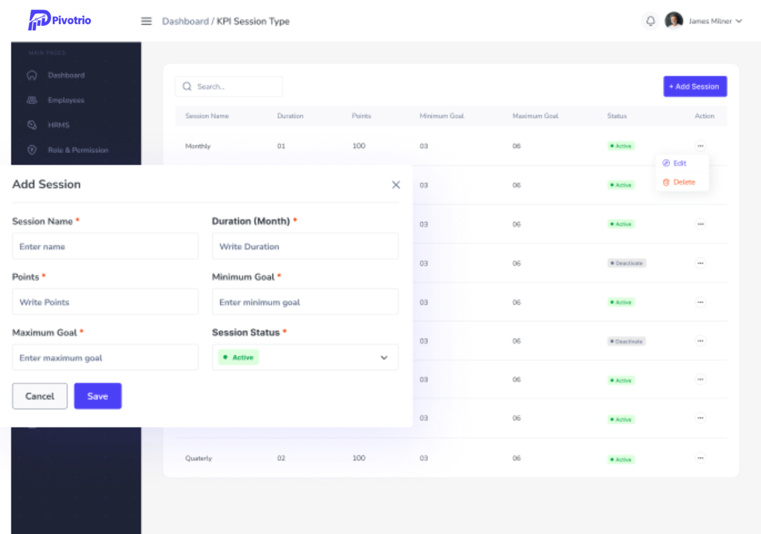
Task: Select the Dashboard icon in the sidebar
Action: pos(32,75)
